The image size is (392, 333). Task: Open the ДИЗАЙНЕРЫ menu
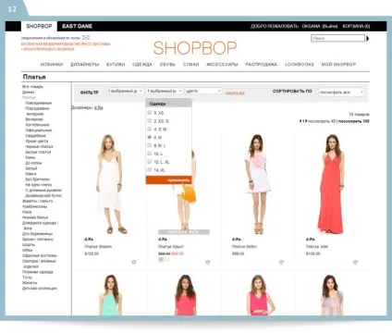click(85, 65)
